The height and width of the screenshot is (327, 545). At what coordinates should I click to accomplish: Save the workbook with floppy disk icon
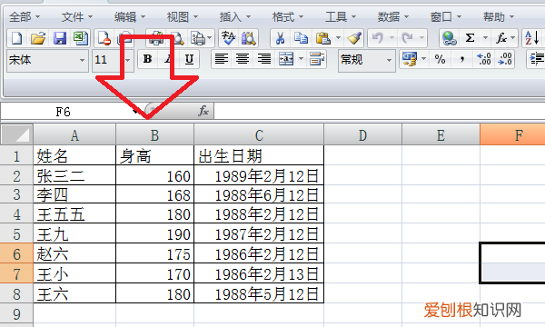pos(59,38)
